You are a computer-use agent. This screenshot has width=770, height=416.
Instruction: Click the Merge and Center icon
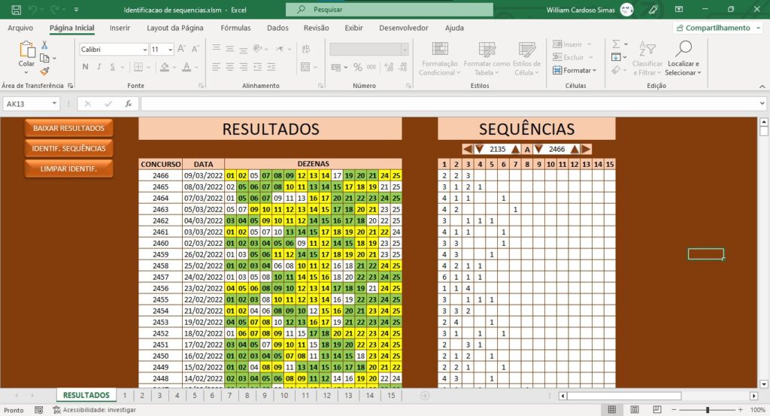tap(305, 67)
